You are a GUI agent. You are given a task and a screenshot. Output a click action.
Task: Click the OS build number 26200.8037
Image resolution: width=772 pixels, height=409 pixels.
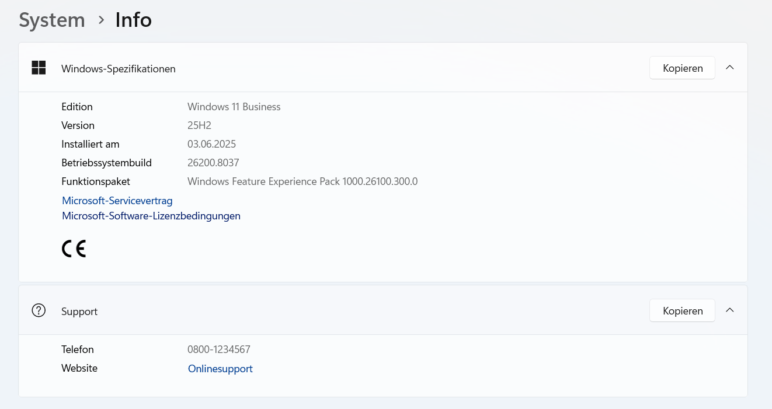[x=213, y=163]
